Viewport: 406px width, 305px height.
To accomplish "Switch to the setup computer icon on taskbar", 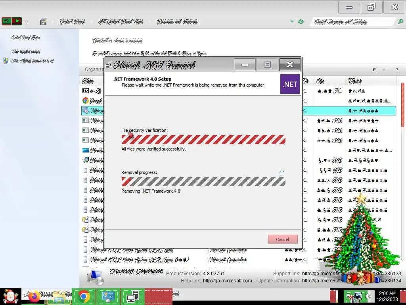I will [x=133, y=296].
